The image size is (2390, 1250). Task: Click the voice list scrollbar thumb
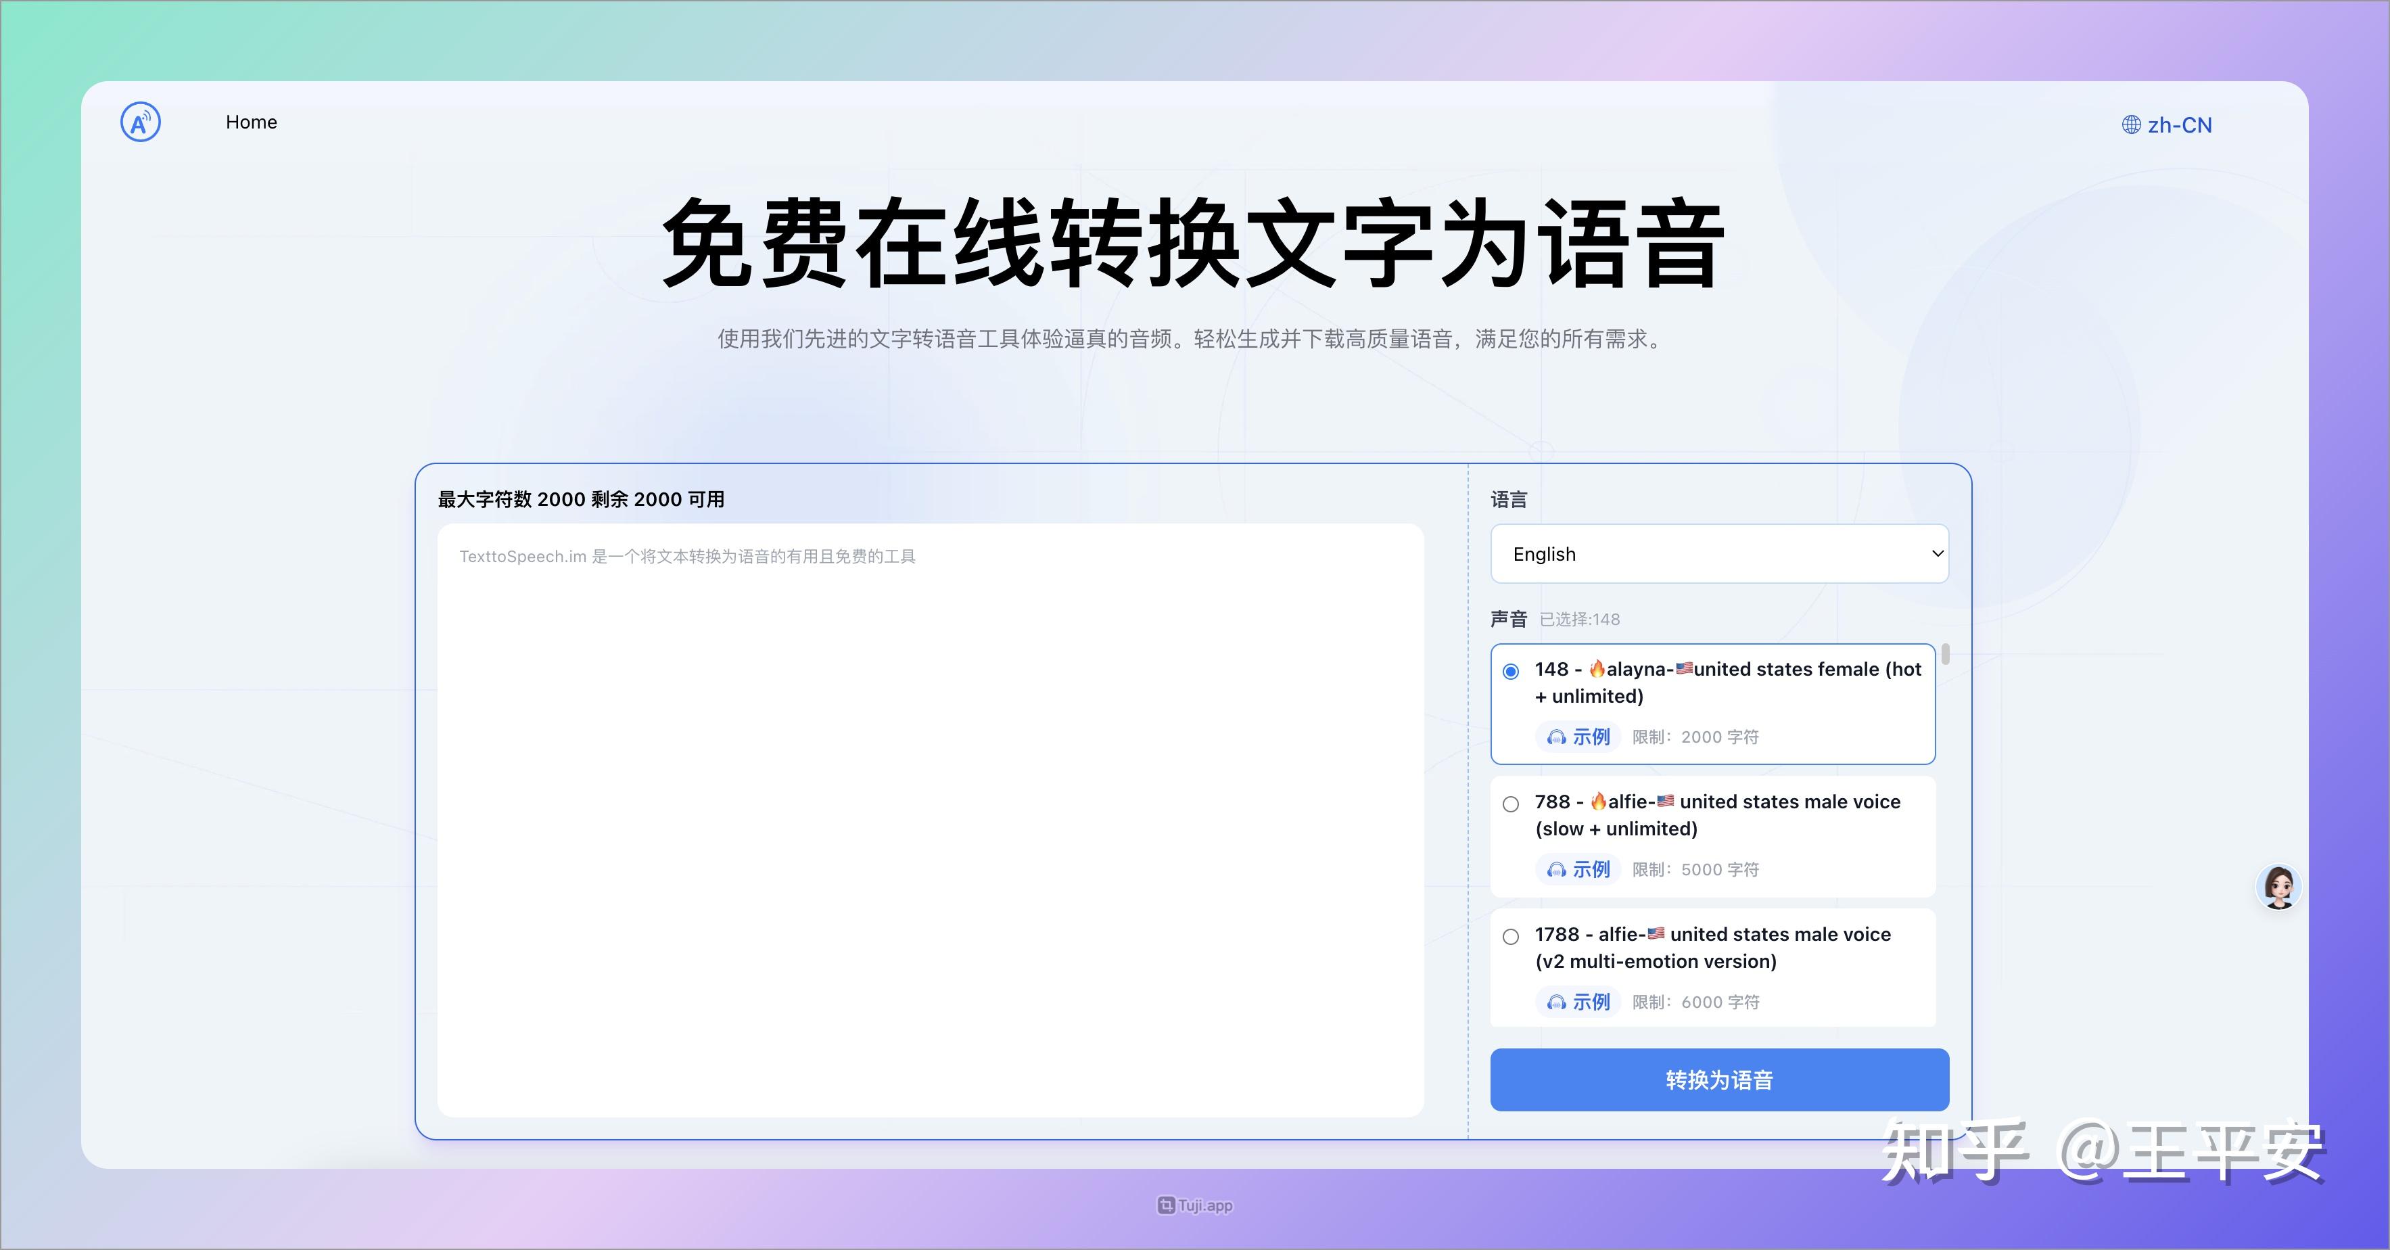1944,654
